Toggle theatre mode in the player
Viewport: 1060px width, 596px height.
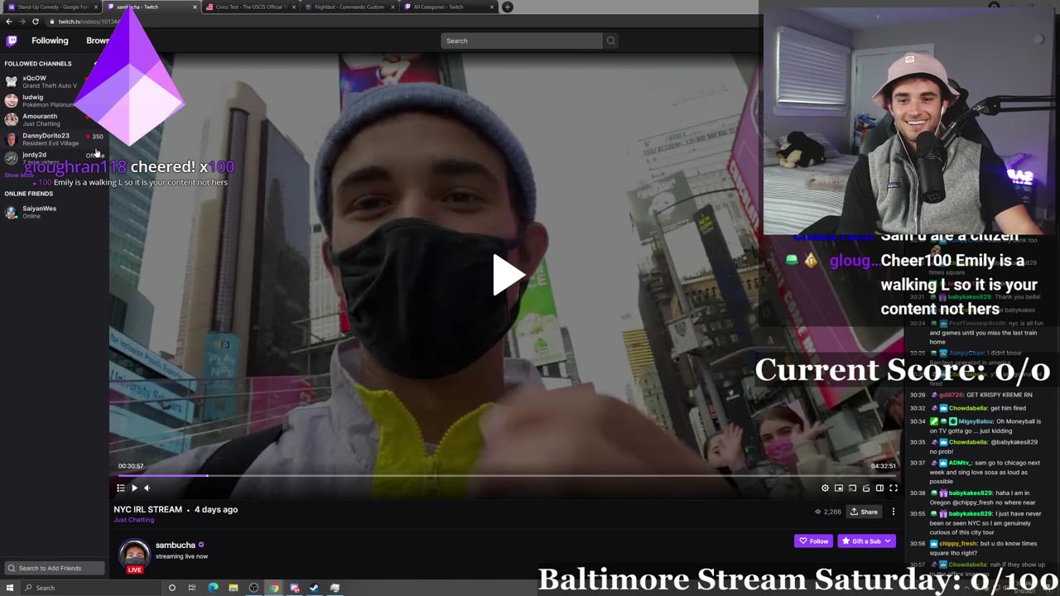pos(879,488)
